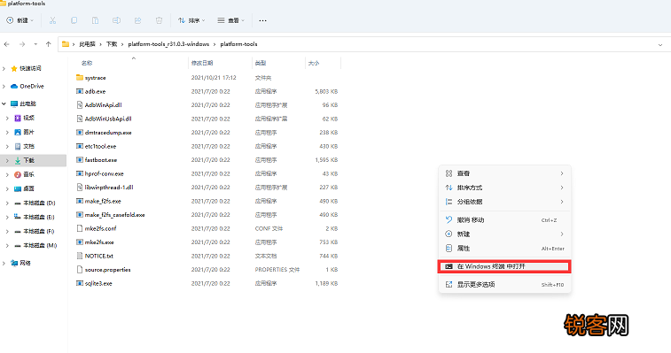Expand the 图片 folder node

(x=7, y=132)
